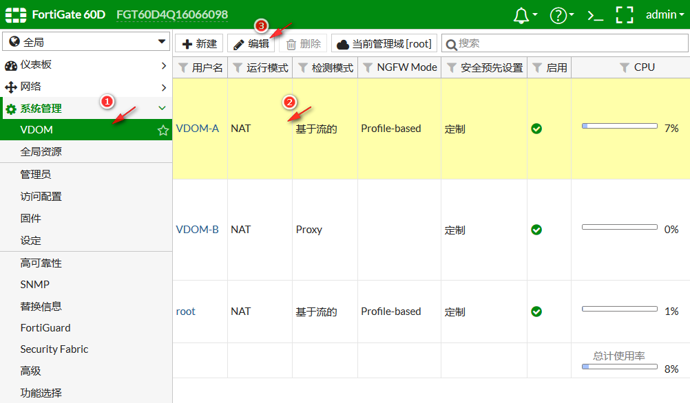Filter the 用户名 column
Viewport: 690px width, 403px height.
(183, 67)
